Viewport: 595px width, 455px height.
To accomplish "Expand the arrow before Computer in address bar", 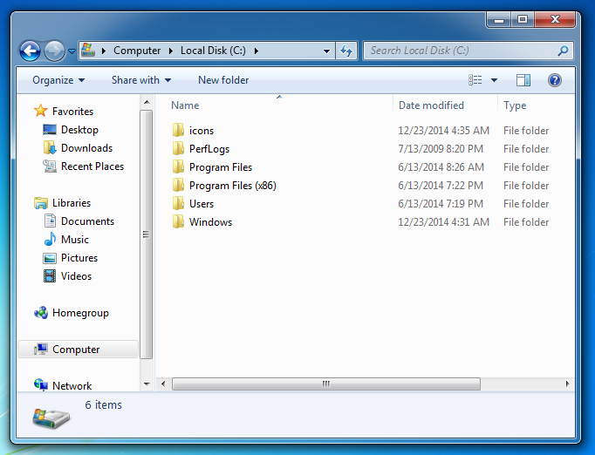I will [x=104, y=51].
